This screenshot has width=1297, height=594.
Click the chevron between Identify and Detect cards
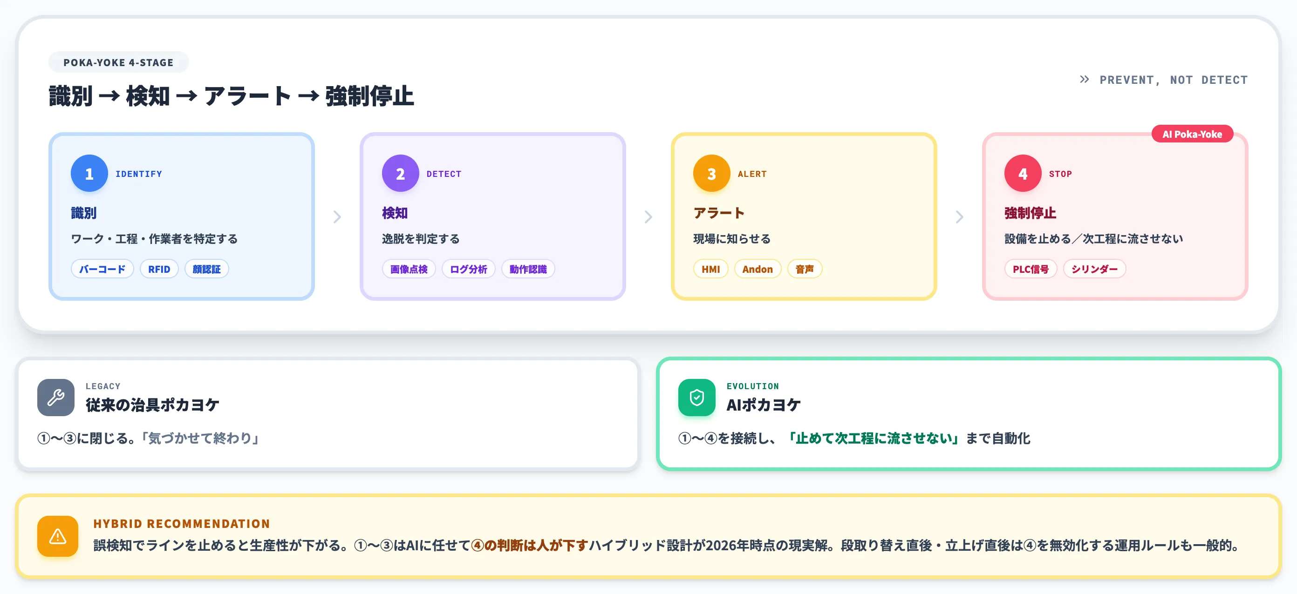point(337,217)
